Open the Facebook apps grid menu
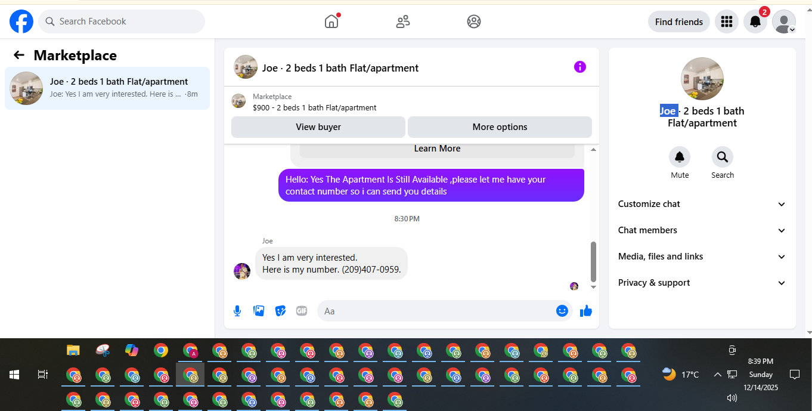 click(x=726, y=21)
